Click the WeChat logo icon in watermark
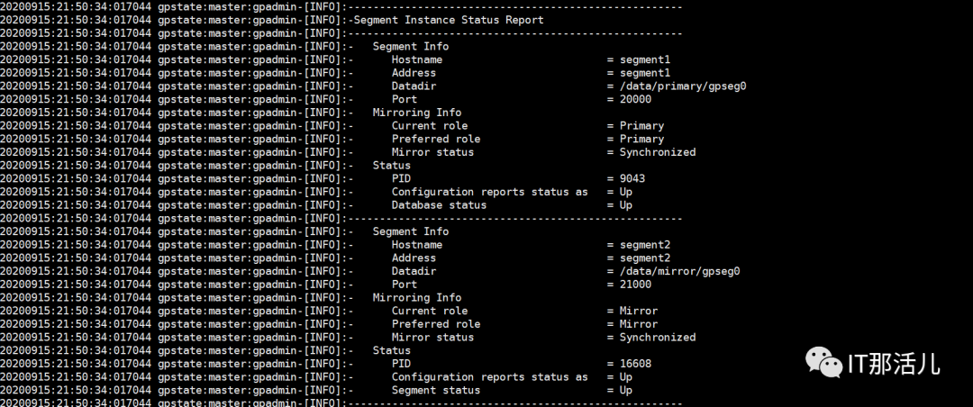 (x=823, y=362)
